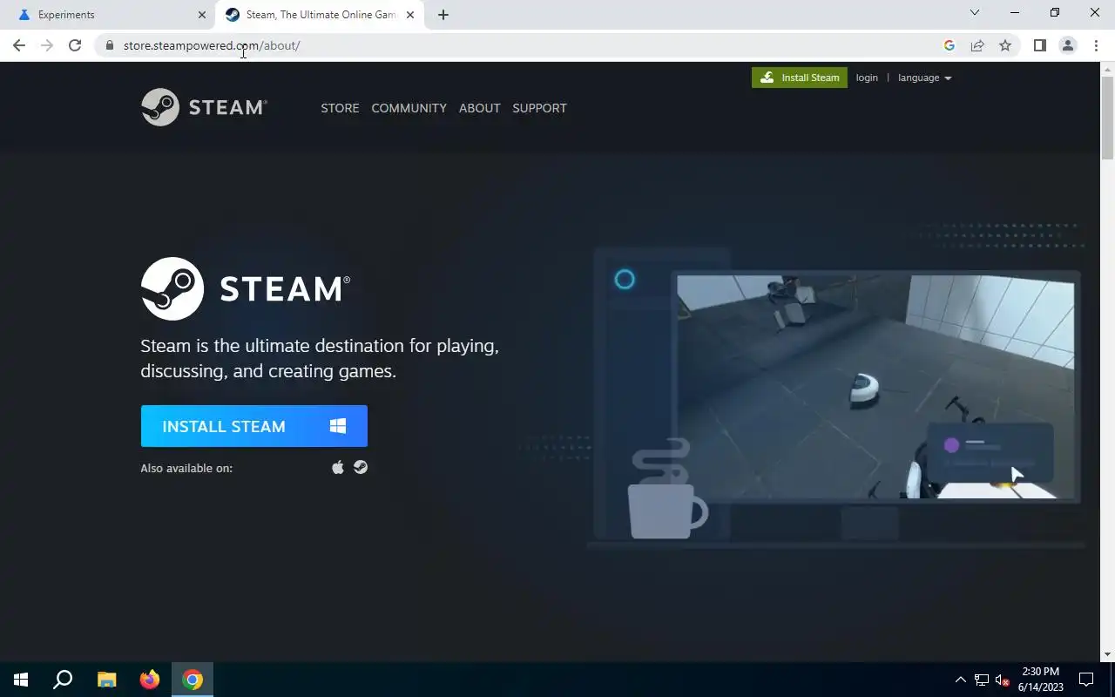Reload the current page

(x=75, y=45)
